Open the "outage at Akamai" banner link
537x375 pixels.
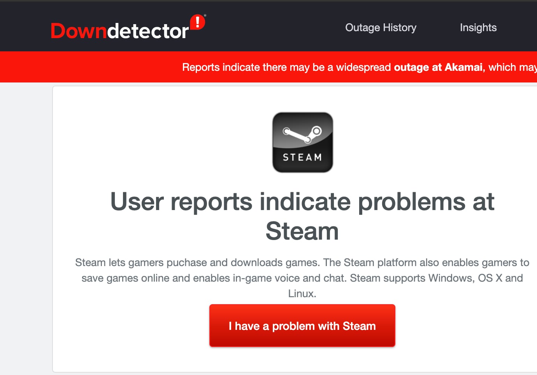(438, 67)
